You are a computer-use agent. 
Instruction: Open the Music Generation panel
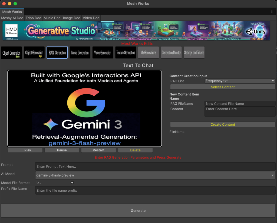(80, 52)
